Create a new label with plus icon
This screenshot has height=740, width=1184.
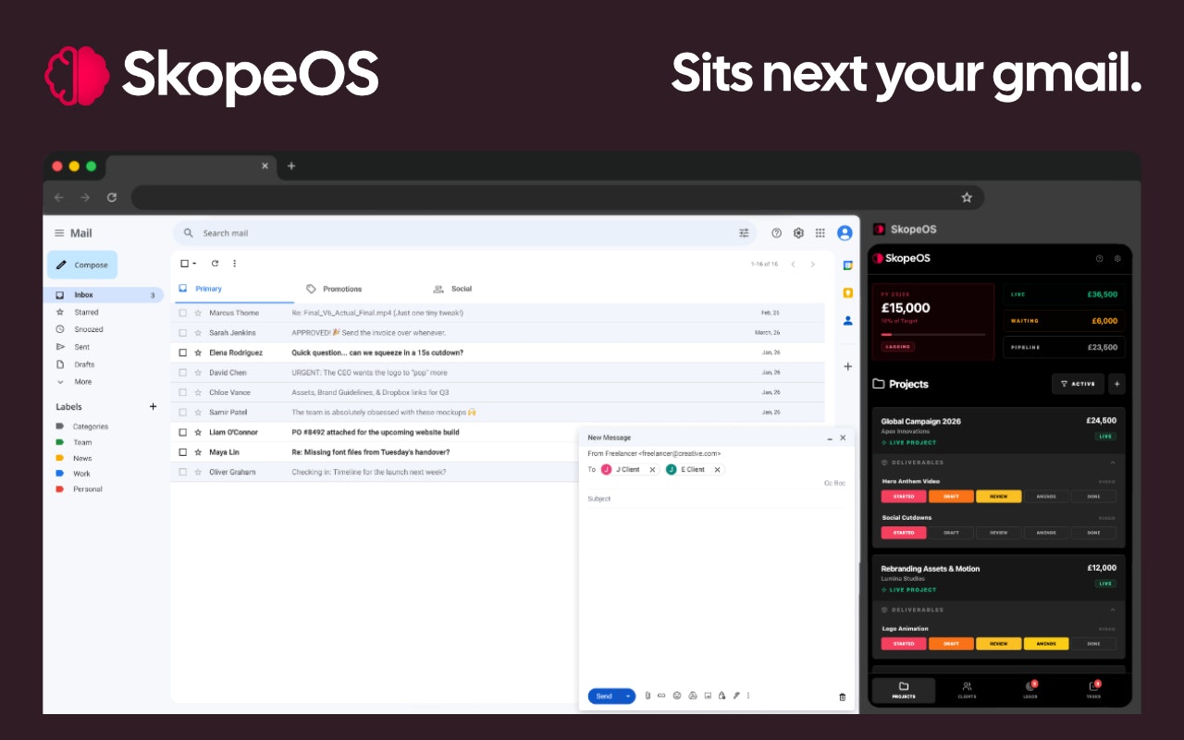pos(154,406)
